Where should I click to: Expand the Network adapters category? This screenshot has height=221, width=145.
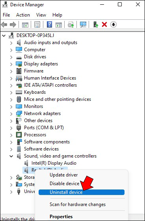[x=11, y=114]
